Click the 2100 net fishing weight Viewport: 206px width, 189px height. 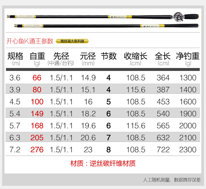click(188, 138)
